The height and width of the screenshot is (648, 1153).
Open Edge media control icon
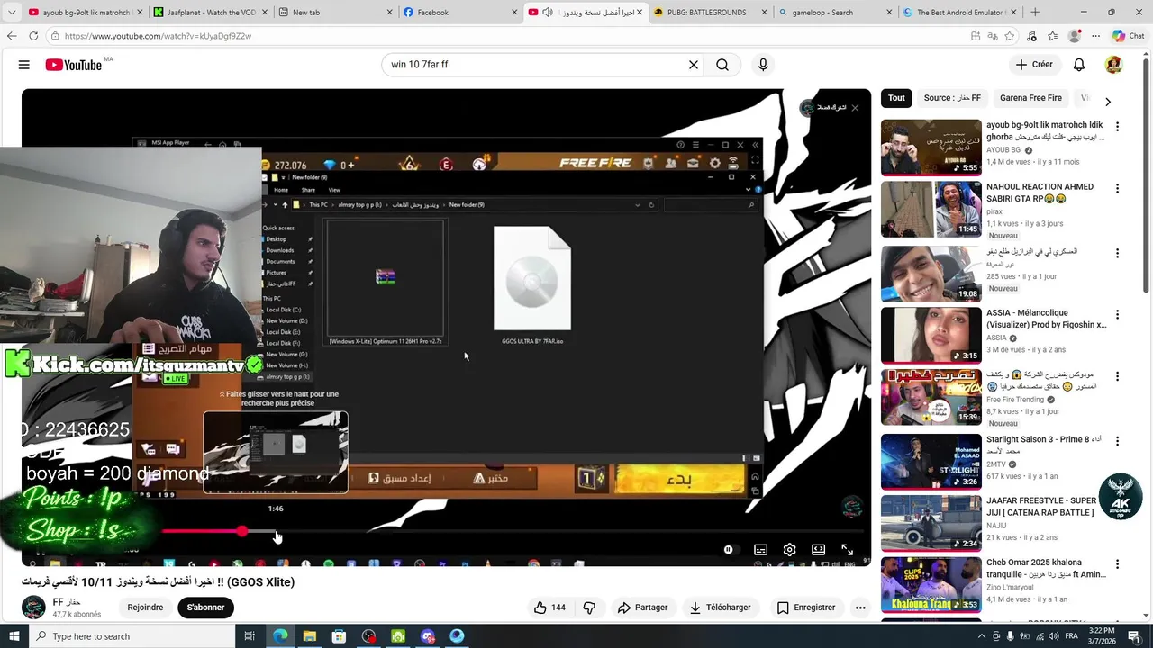(x=1031, y=36)
